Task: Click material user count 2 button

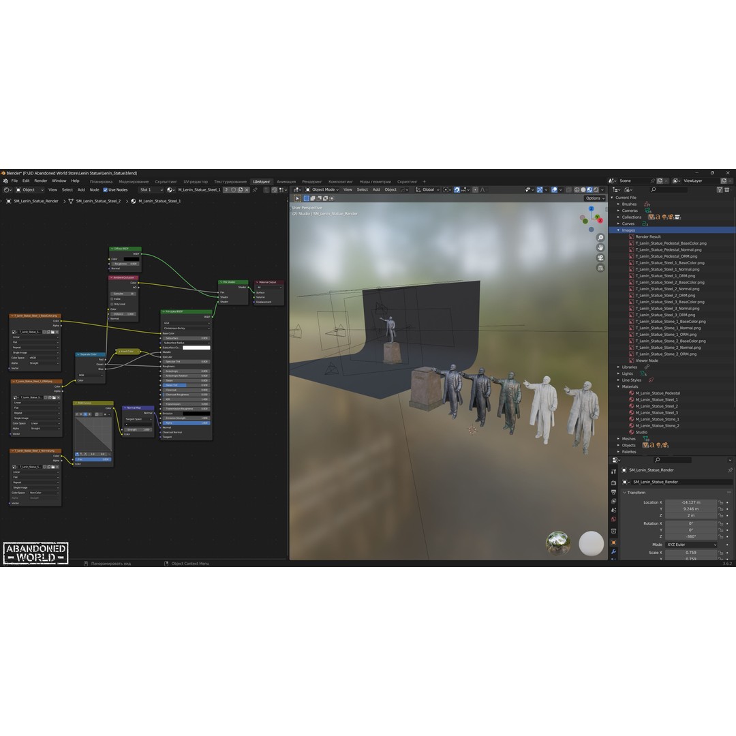Action: pos(226,190)
